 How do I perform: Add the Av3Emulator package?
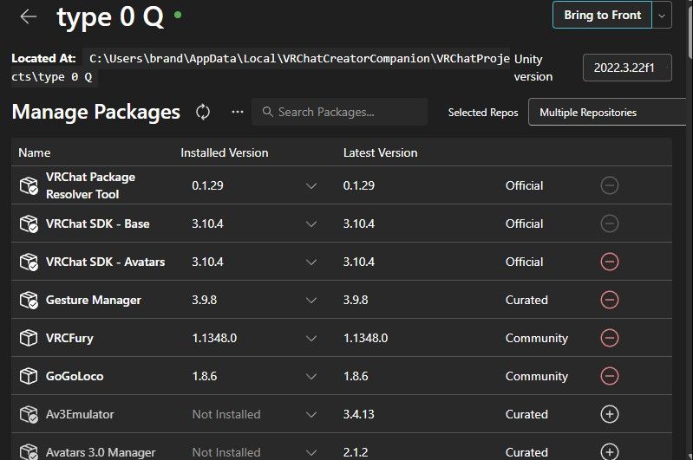point(610,414)
